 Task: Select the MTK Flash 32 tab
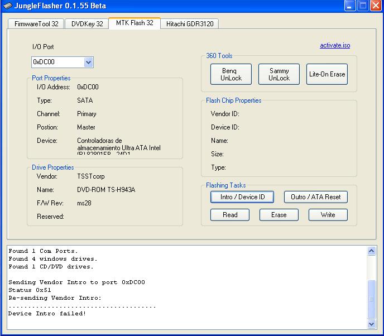pos(135,23)
